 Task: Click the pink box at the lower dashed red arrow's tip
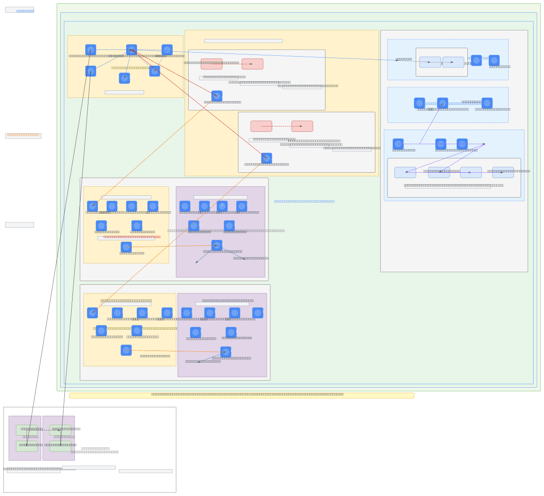[302, 126]
